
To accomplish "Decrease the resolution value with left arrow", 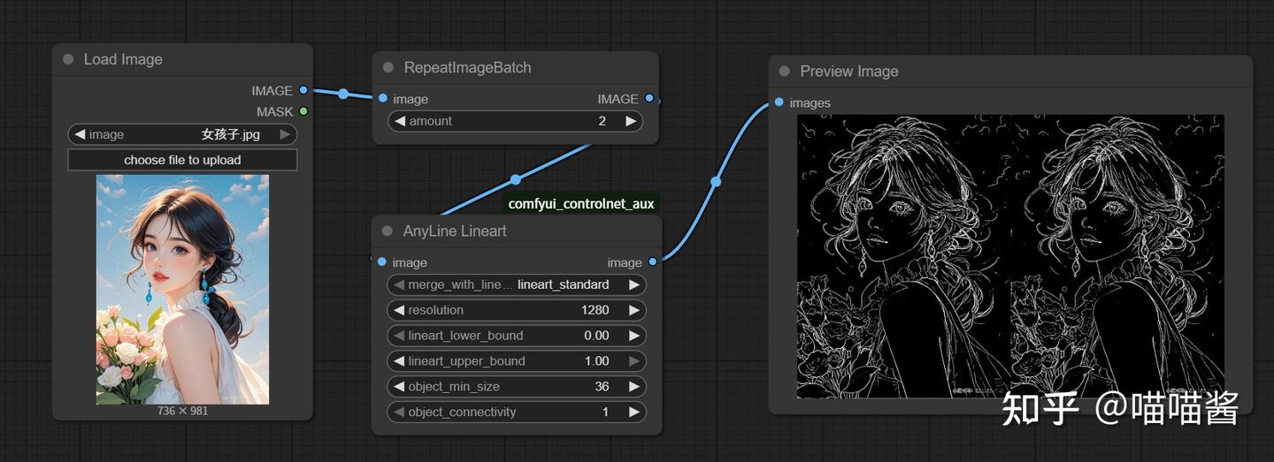I will pos(399,310).
